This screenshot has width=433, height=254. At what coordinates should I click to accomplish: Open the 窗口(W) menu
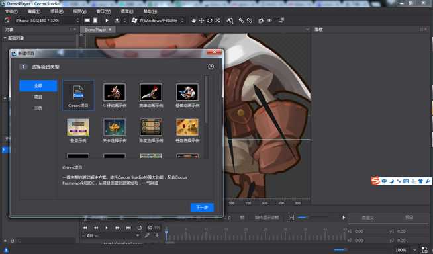[103, 11]
